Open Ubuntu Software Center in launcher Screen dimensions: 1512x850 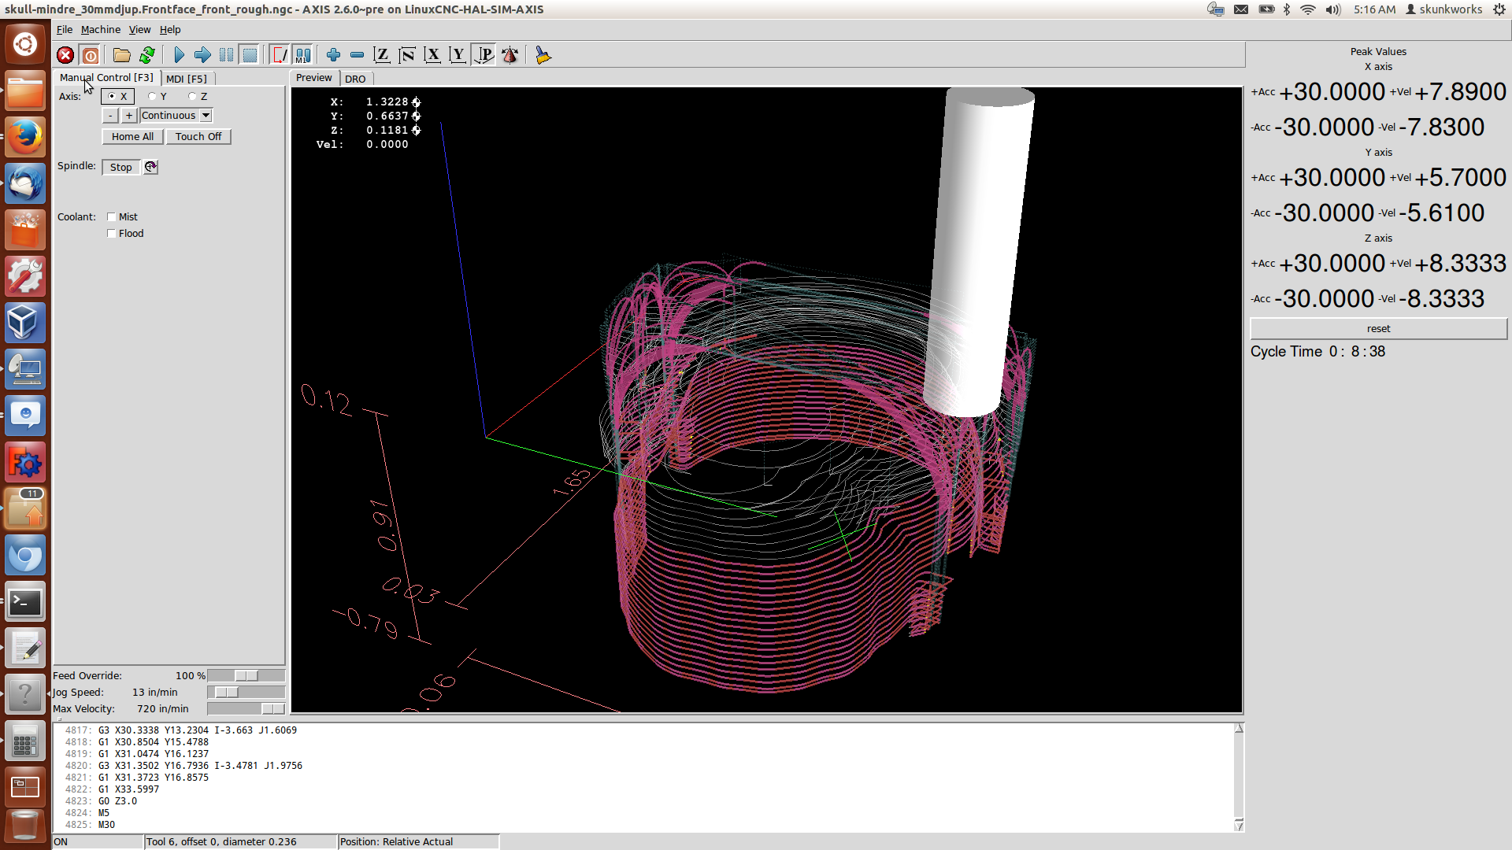tap(25, 230)
